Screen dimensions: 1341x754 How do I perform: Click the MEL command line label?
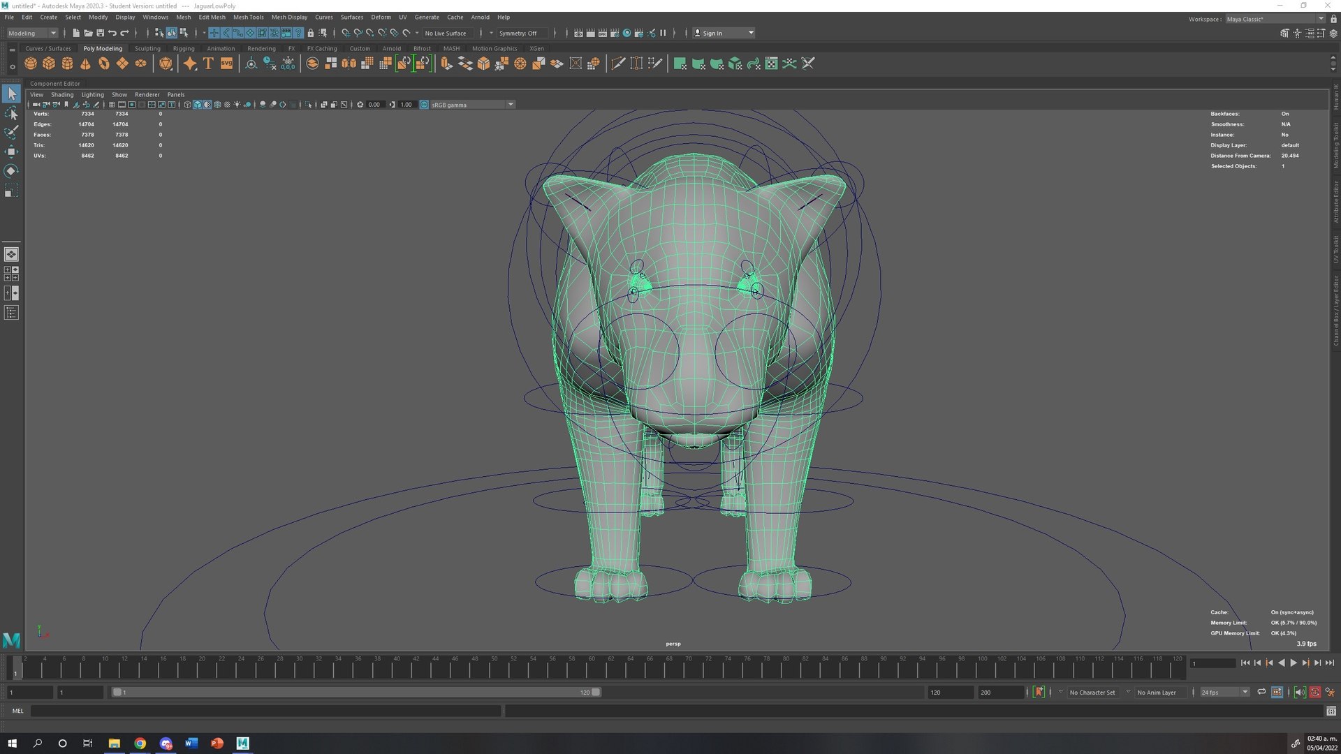click(x=17, y=711)
